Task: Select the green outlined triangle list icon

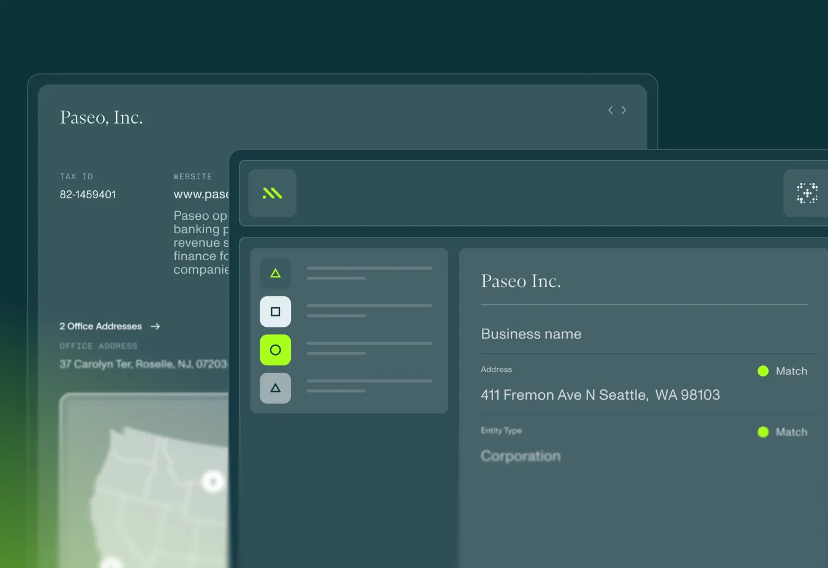Action: tap(276, 274)
